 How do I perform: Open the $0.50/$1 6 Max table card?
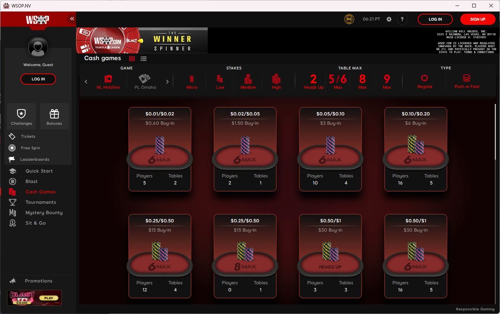tap(416, 256)
